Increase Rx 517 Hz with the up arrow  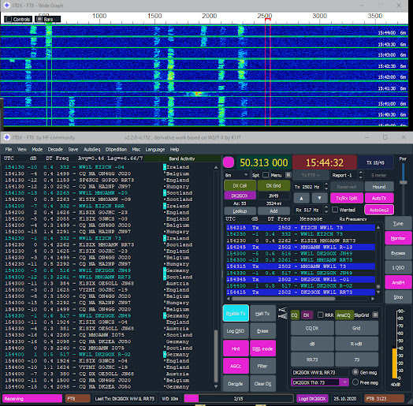326,207
